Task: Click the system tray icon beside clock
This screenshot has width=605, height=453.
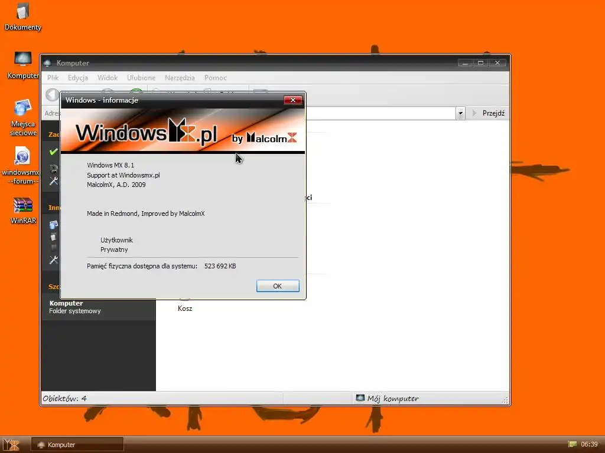Action: click(x=572, y=444)
